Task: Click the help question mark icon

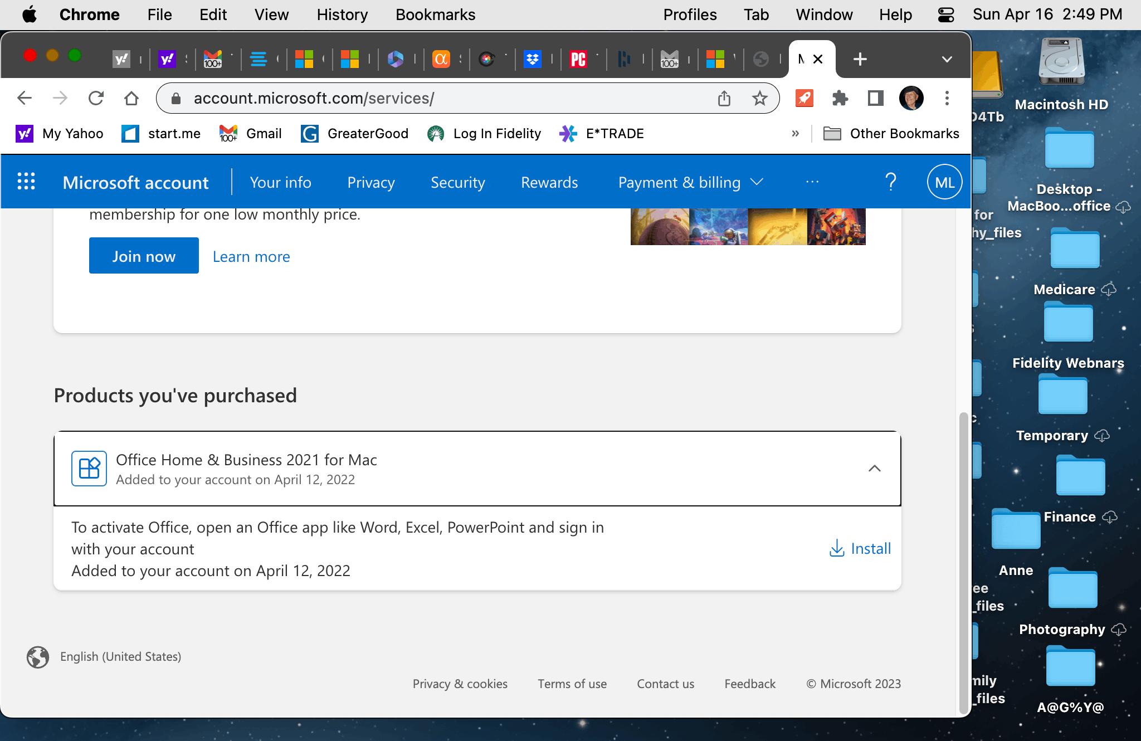Action: [891, 182]
